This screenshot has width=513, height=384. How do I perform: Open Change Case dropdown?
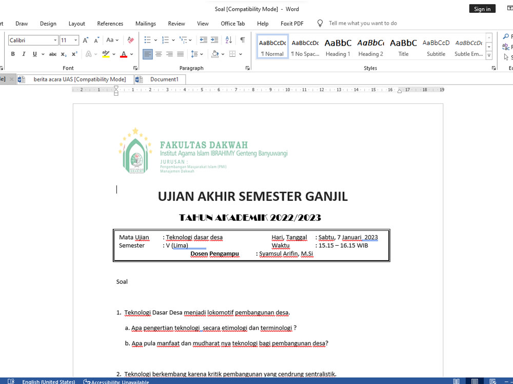click(112, 40)
